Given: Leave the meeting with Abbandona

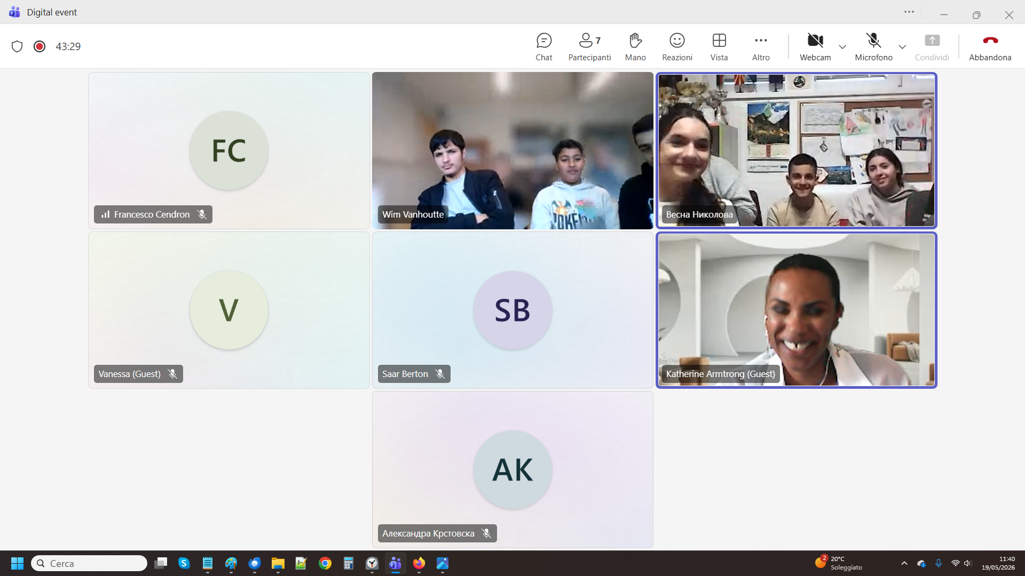Looking at the screenshot, I should point(990,47).
